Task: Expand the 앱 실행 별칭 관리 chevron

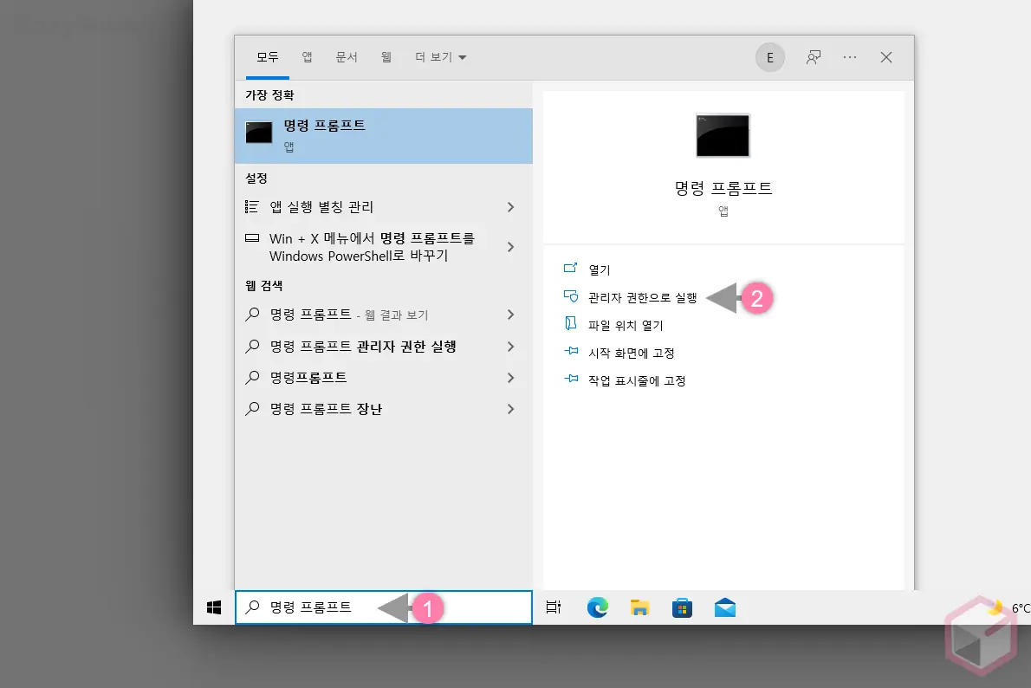Action: (x=510, y=207)
